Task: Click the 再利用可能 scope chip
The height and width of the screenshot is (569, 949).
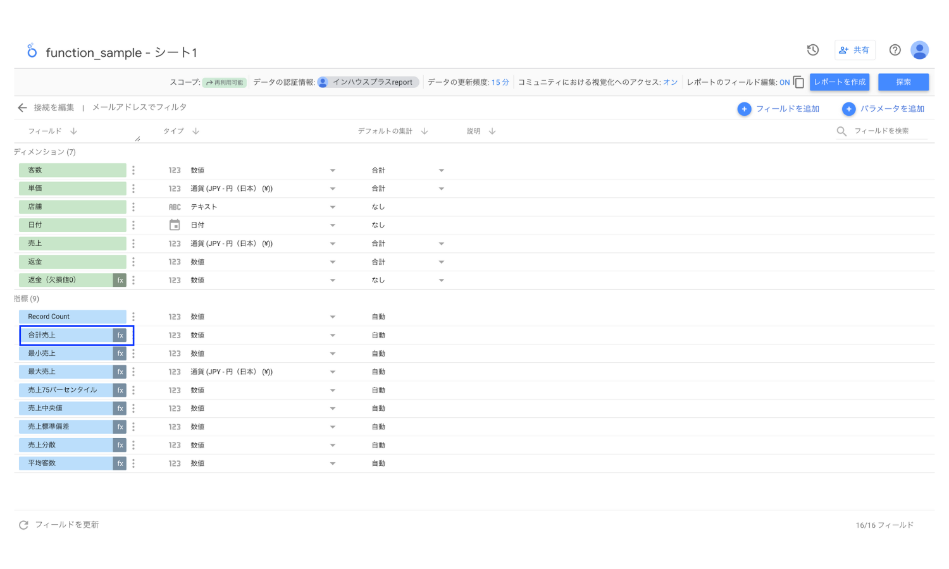Action: pos(224,82)
